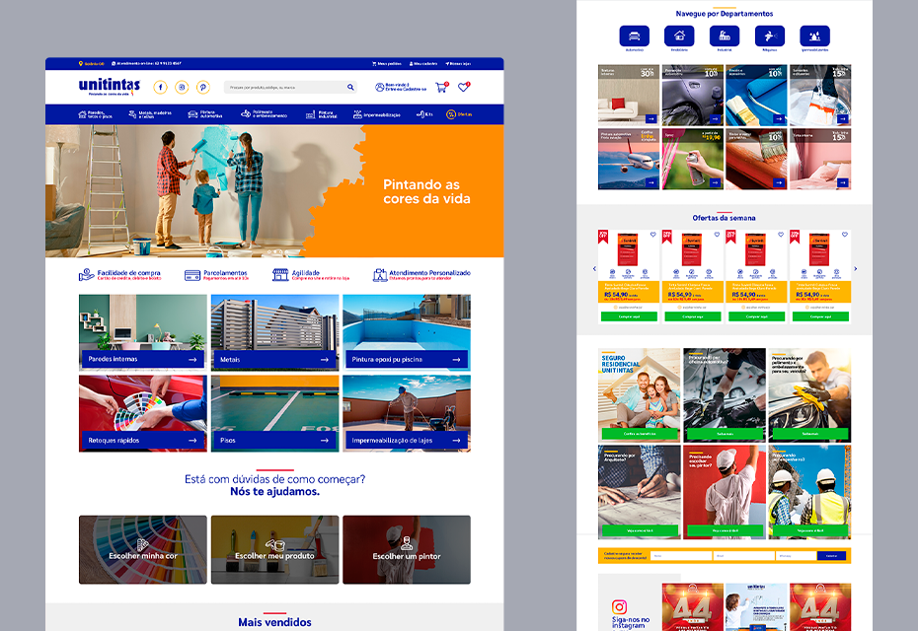This screenshot has height=631, width=918.
Task: Open the Ofertas menu item
Action: click(x=459, y=114)
